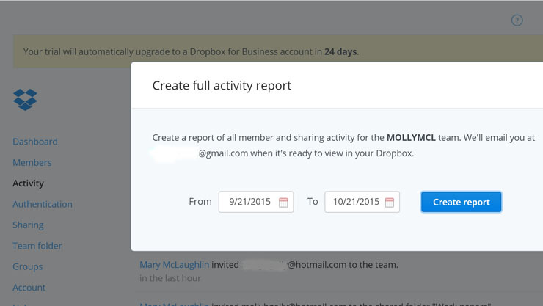Click the MOLLYMCL team name text
Viewport: 543px width, 306px height.
pos(411,138)
